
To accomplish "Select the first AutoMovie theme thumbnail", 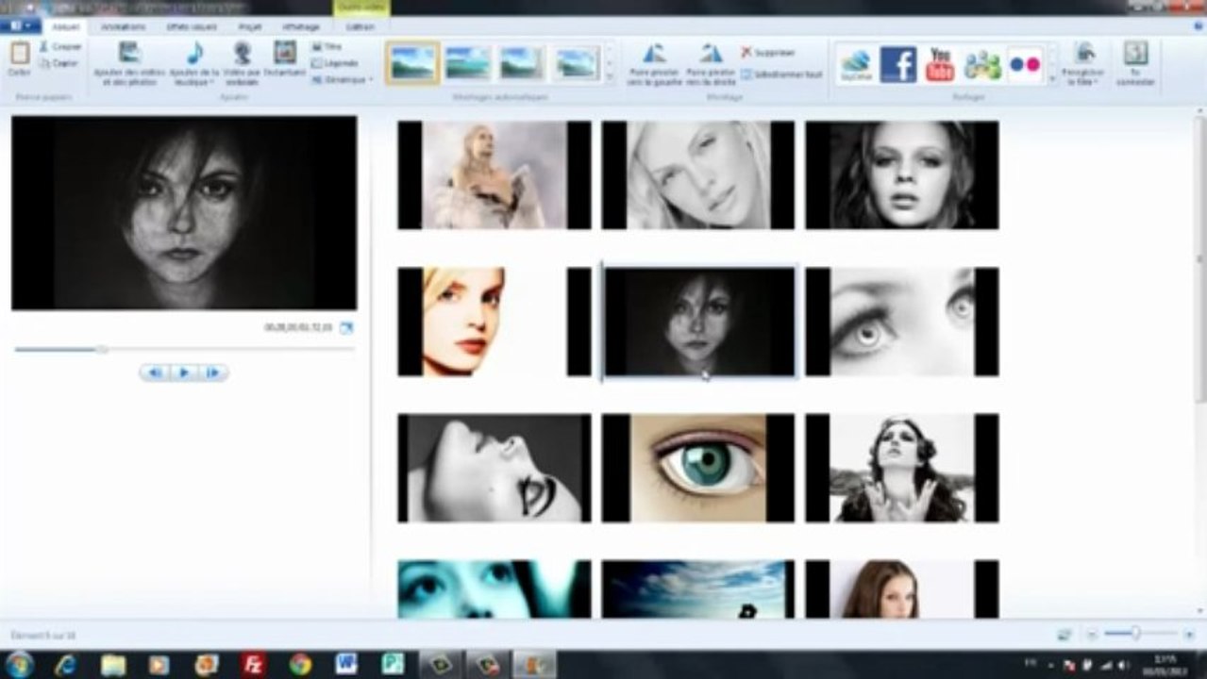I will pyautogui.click(x=412, y=63).
